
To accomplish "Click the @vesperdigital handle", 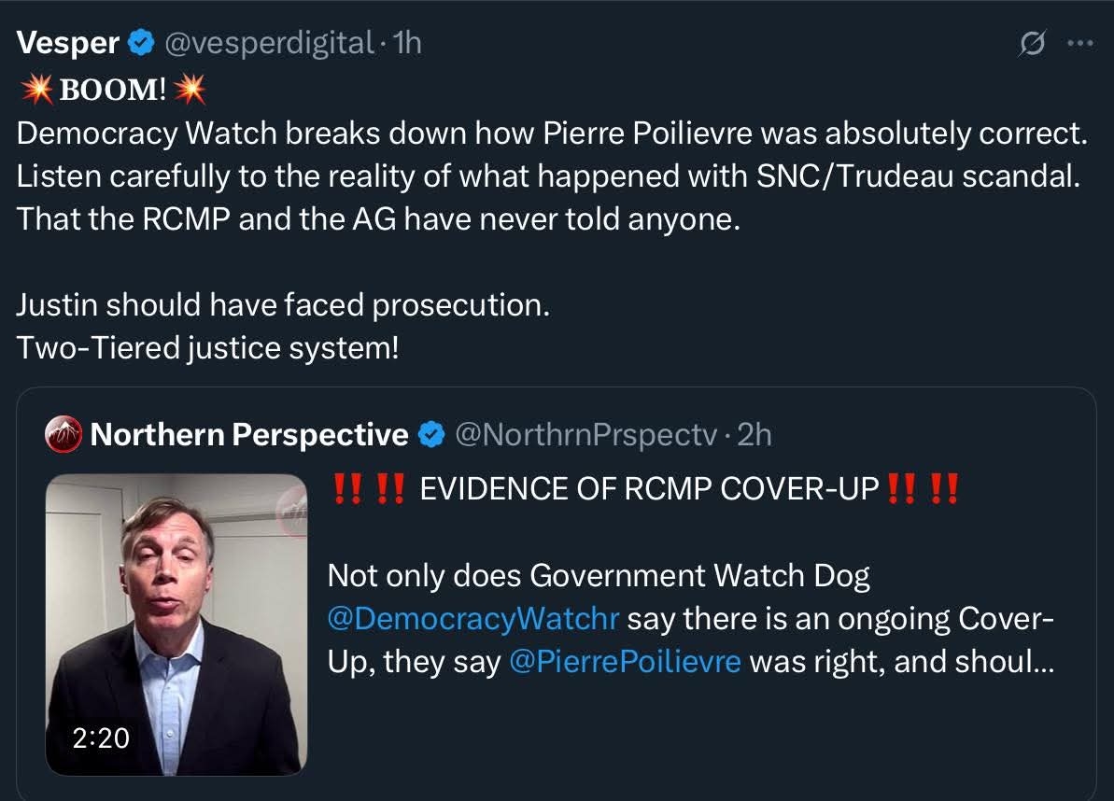I will pos(269,43).
